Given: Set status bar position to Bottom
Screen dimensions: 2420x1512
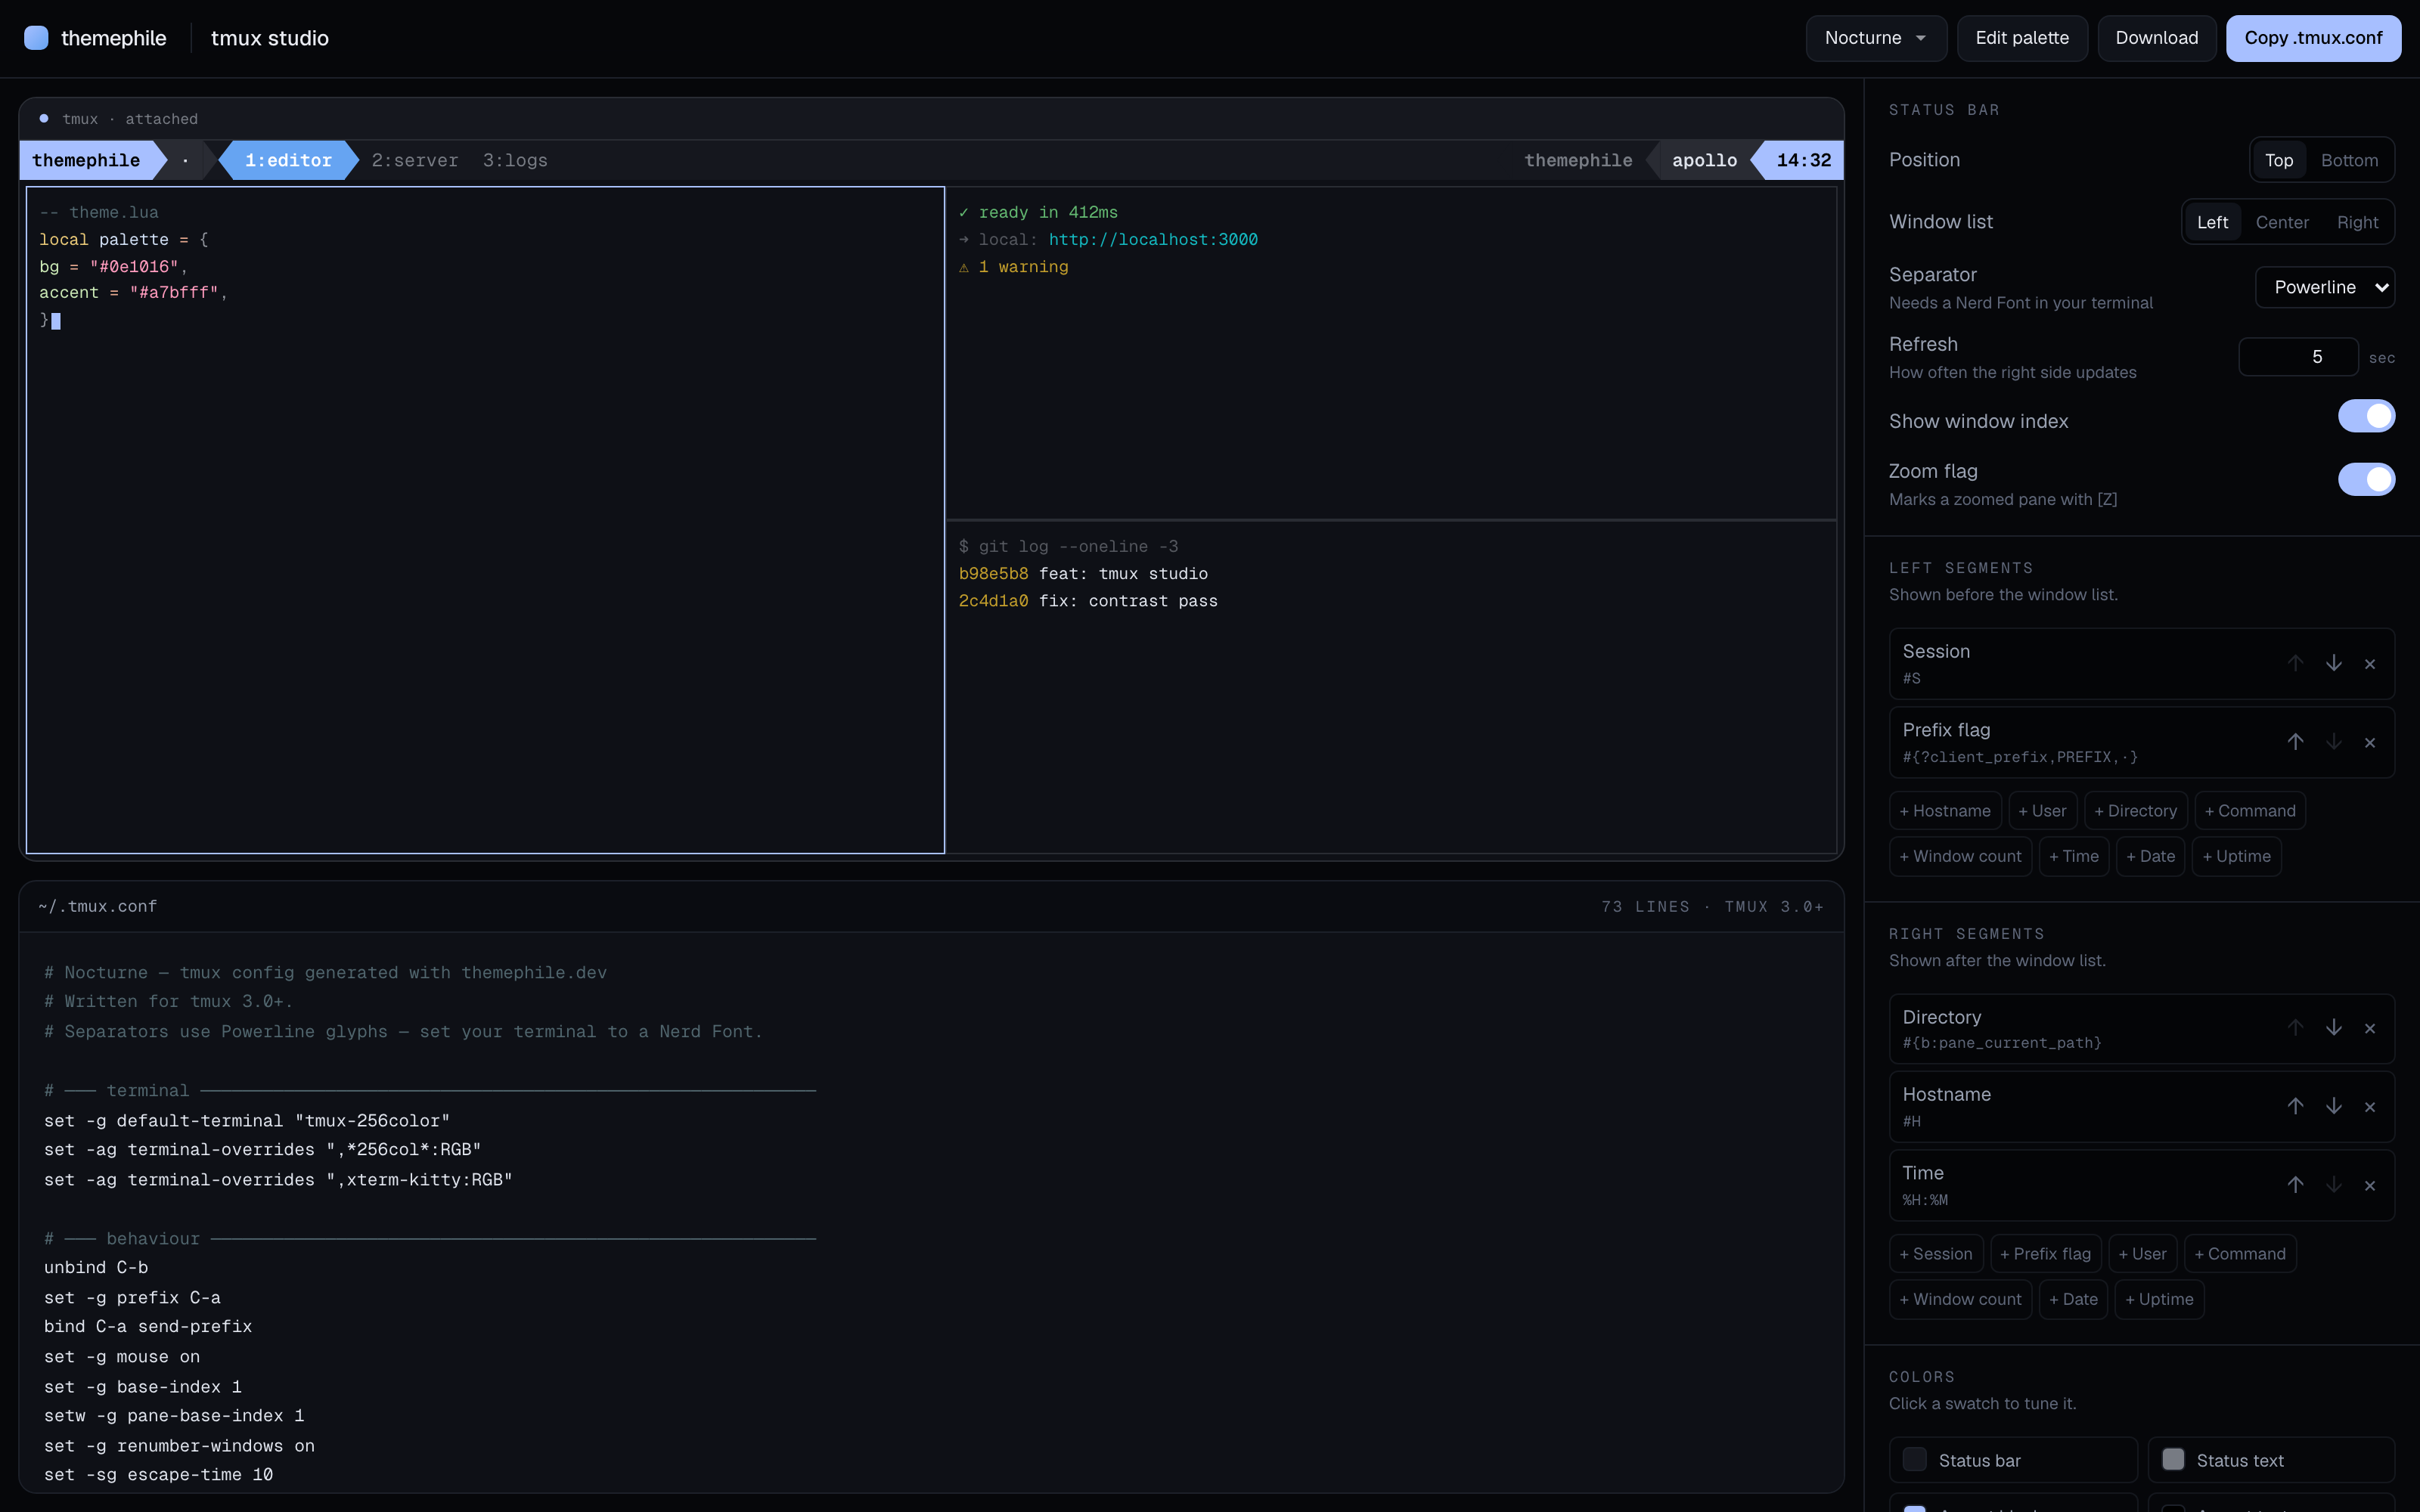Looking at the screenshot, I should click(2349, 160).
